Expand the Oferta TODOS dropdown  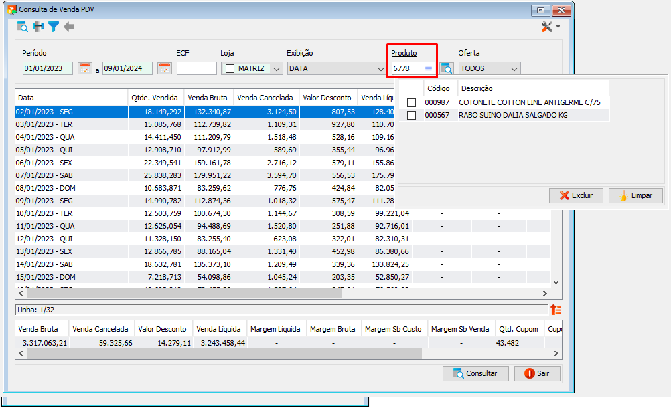(514, 68)
